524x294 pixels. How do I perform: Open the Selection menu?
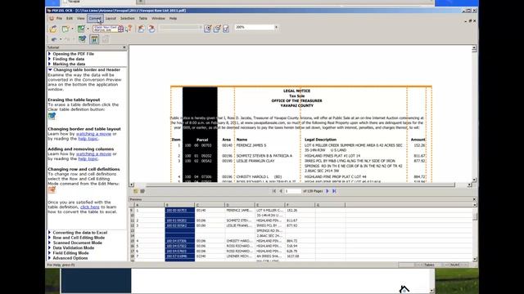point(128,18)
